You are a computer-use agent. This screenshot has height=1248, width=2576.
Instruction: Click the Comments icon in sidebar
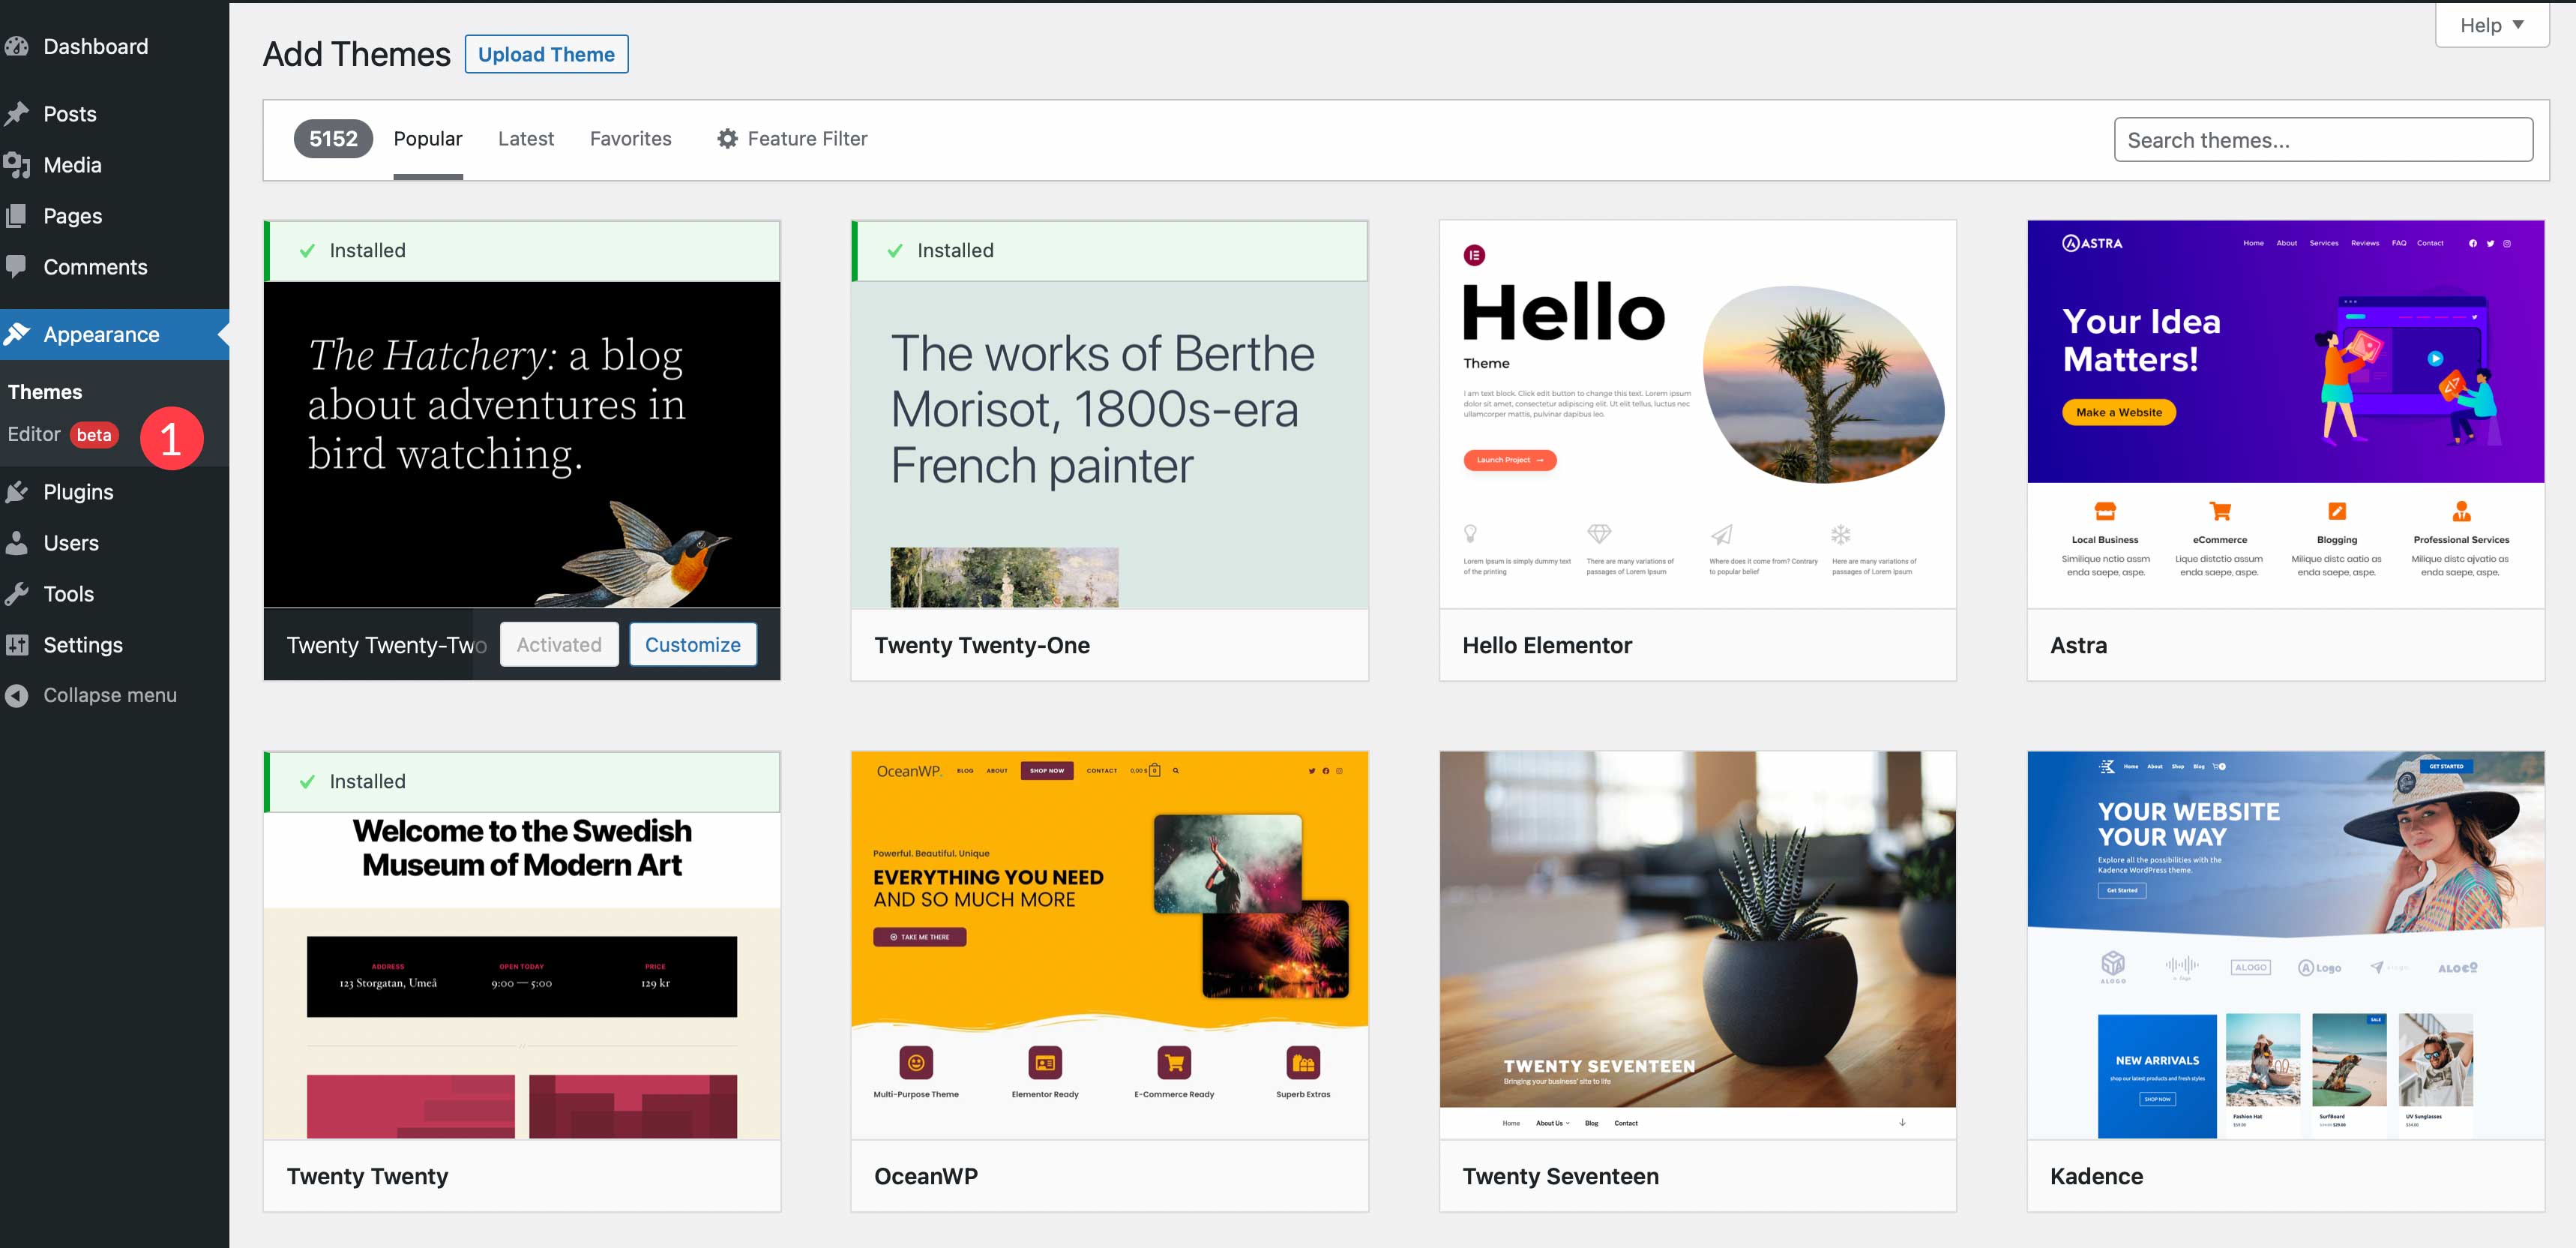click(21, 265)
